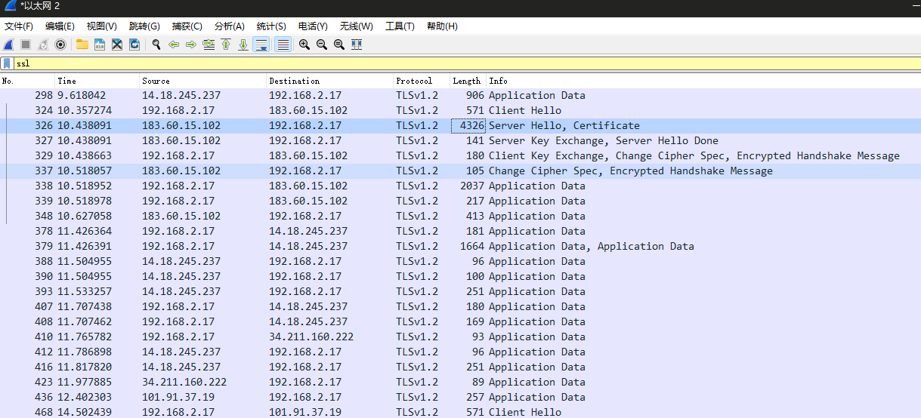The width and height of the screenshot is (921, 418).
Task: Open the 捕获(C) menu
Action: point(187,26)
